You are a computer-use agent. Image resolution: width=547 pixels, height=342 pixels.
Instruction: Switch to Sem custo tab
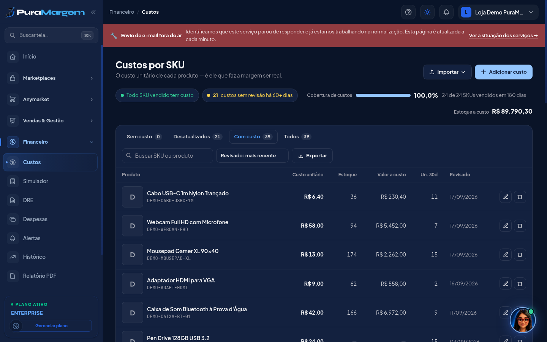coord(144,137)
